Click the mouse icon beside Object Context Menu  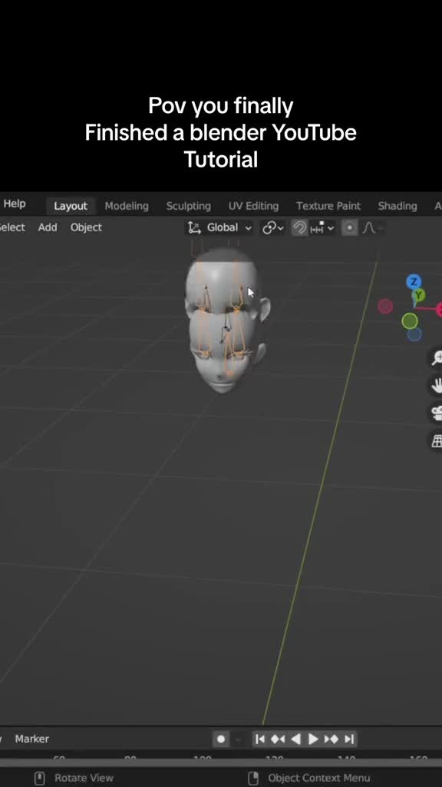(x=254, y=778)
